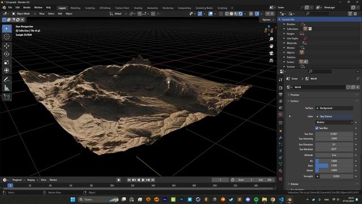Open the View Layer properties tab
362x204 pixels.
(x=281, y=101)
